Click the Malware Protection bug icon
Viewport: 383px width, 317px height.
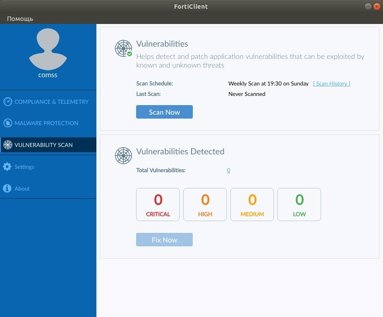tap(7, 123)
